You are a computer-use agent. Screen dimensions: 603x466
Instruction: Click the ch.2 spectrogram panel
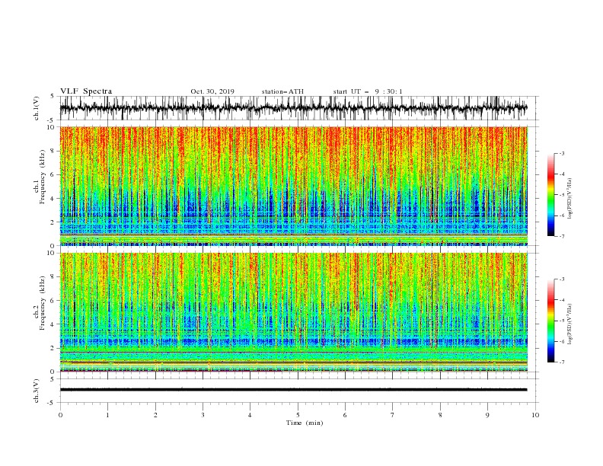pos(293,312)
